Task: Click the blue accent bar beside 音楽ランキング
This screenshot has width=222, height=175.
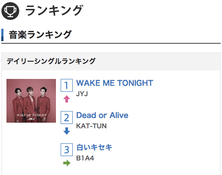Action: click(x=2, y=35)
